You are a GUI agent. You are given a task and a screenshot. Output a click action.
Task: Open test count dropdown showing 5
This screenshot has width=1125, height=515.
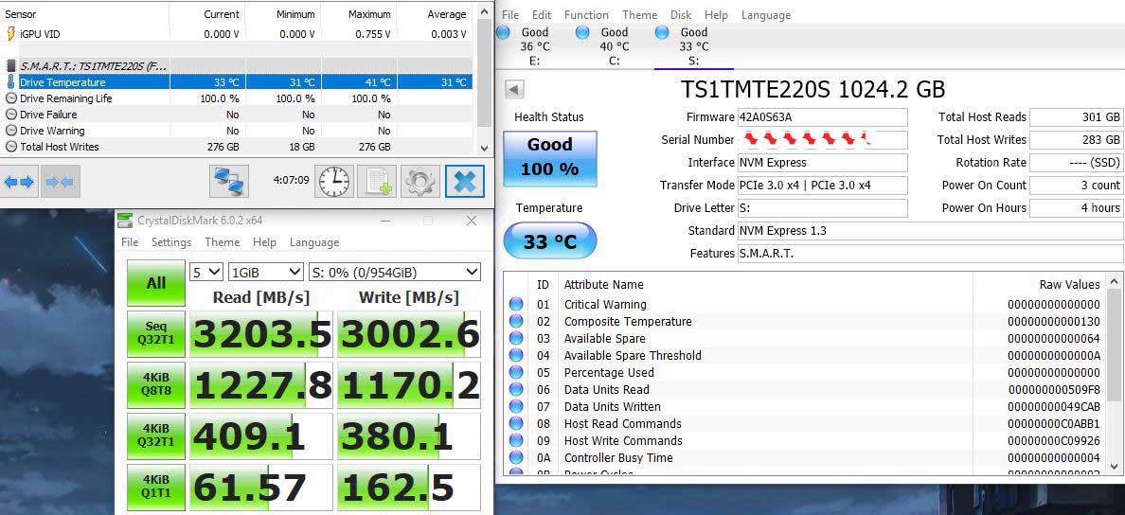(205, 272)
